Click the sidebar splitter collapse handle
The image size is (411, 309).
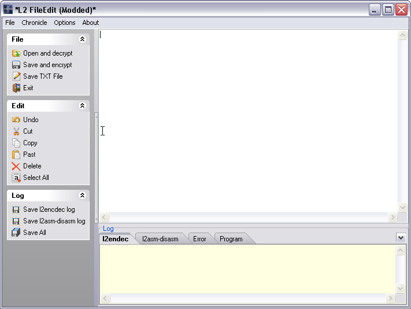[x=96, y=168]
